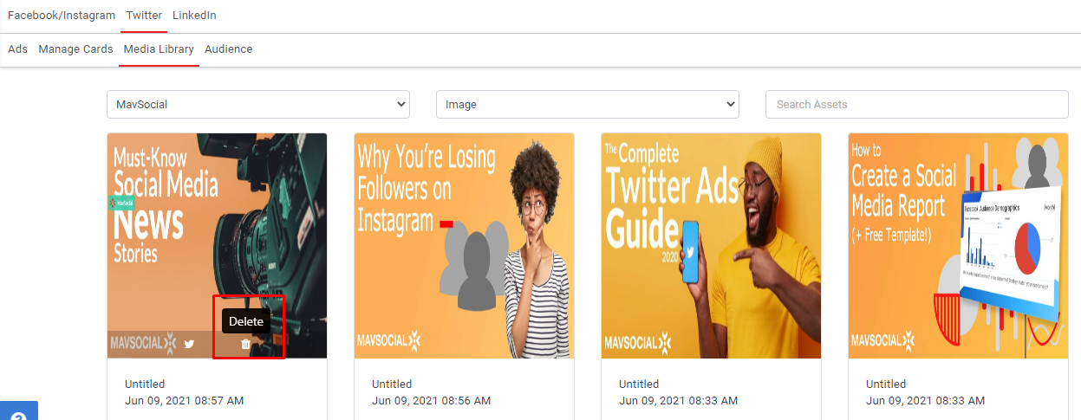Image resolution: width=1081 pixels, height=420 pixels.
Task: Select the Twitter platform tab
Action: tap(144, 16)
